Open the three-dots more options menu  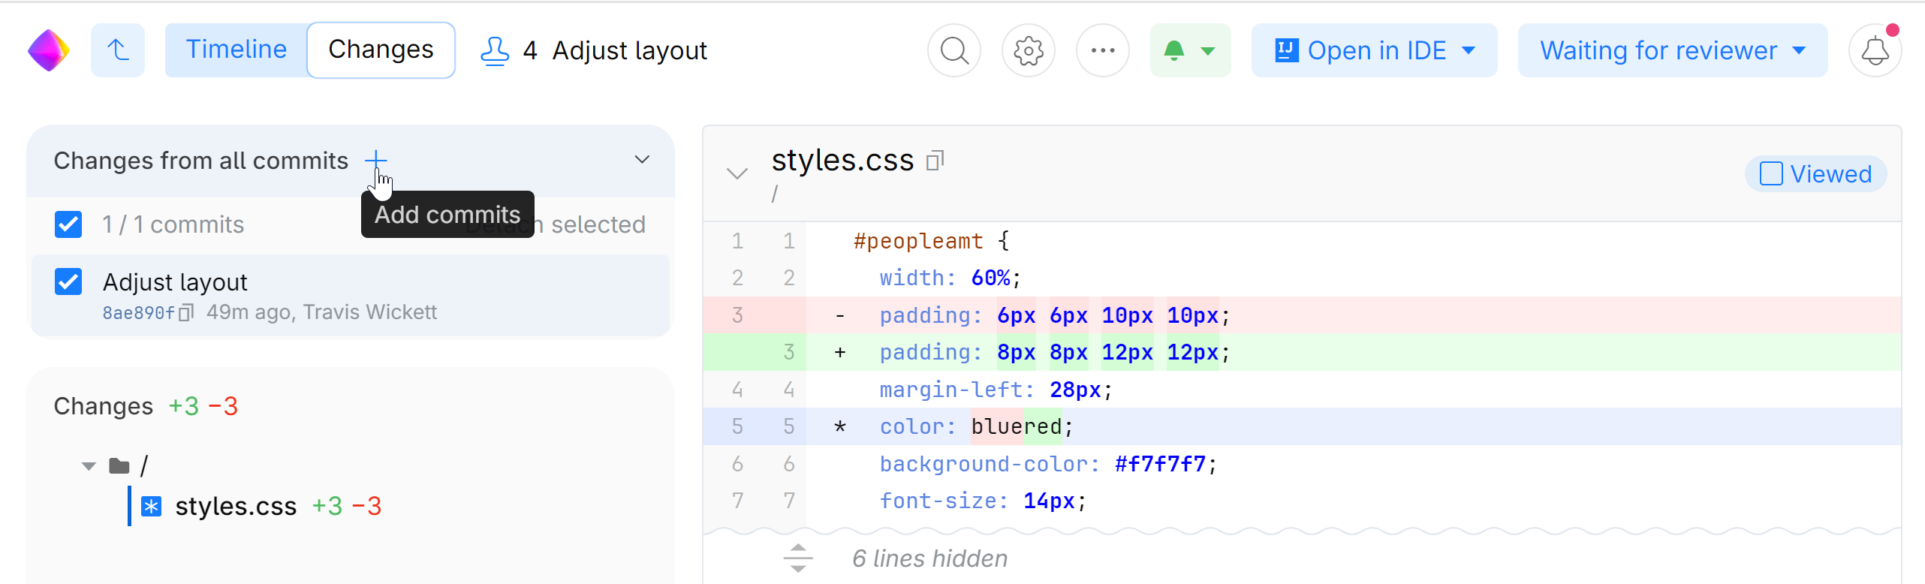pos(1103,50)
